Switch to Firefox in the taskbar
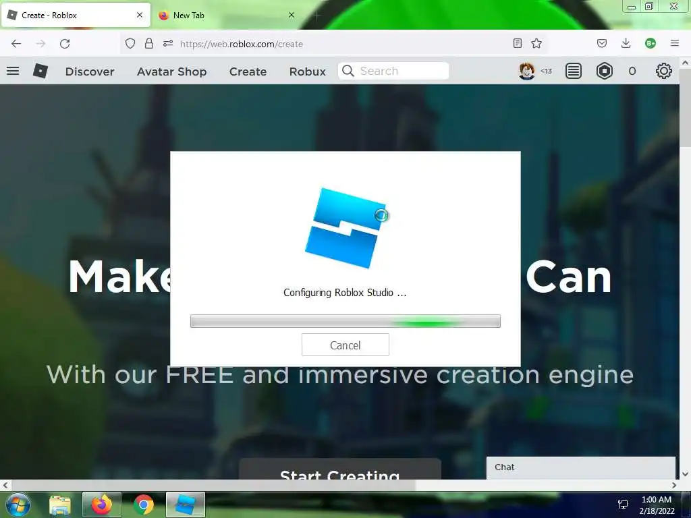Screen dimensions: 691x518 coord(102,505)
